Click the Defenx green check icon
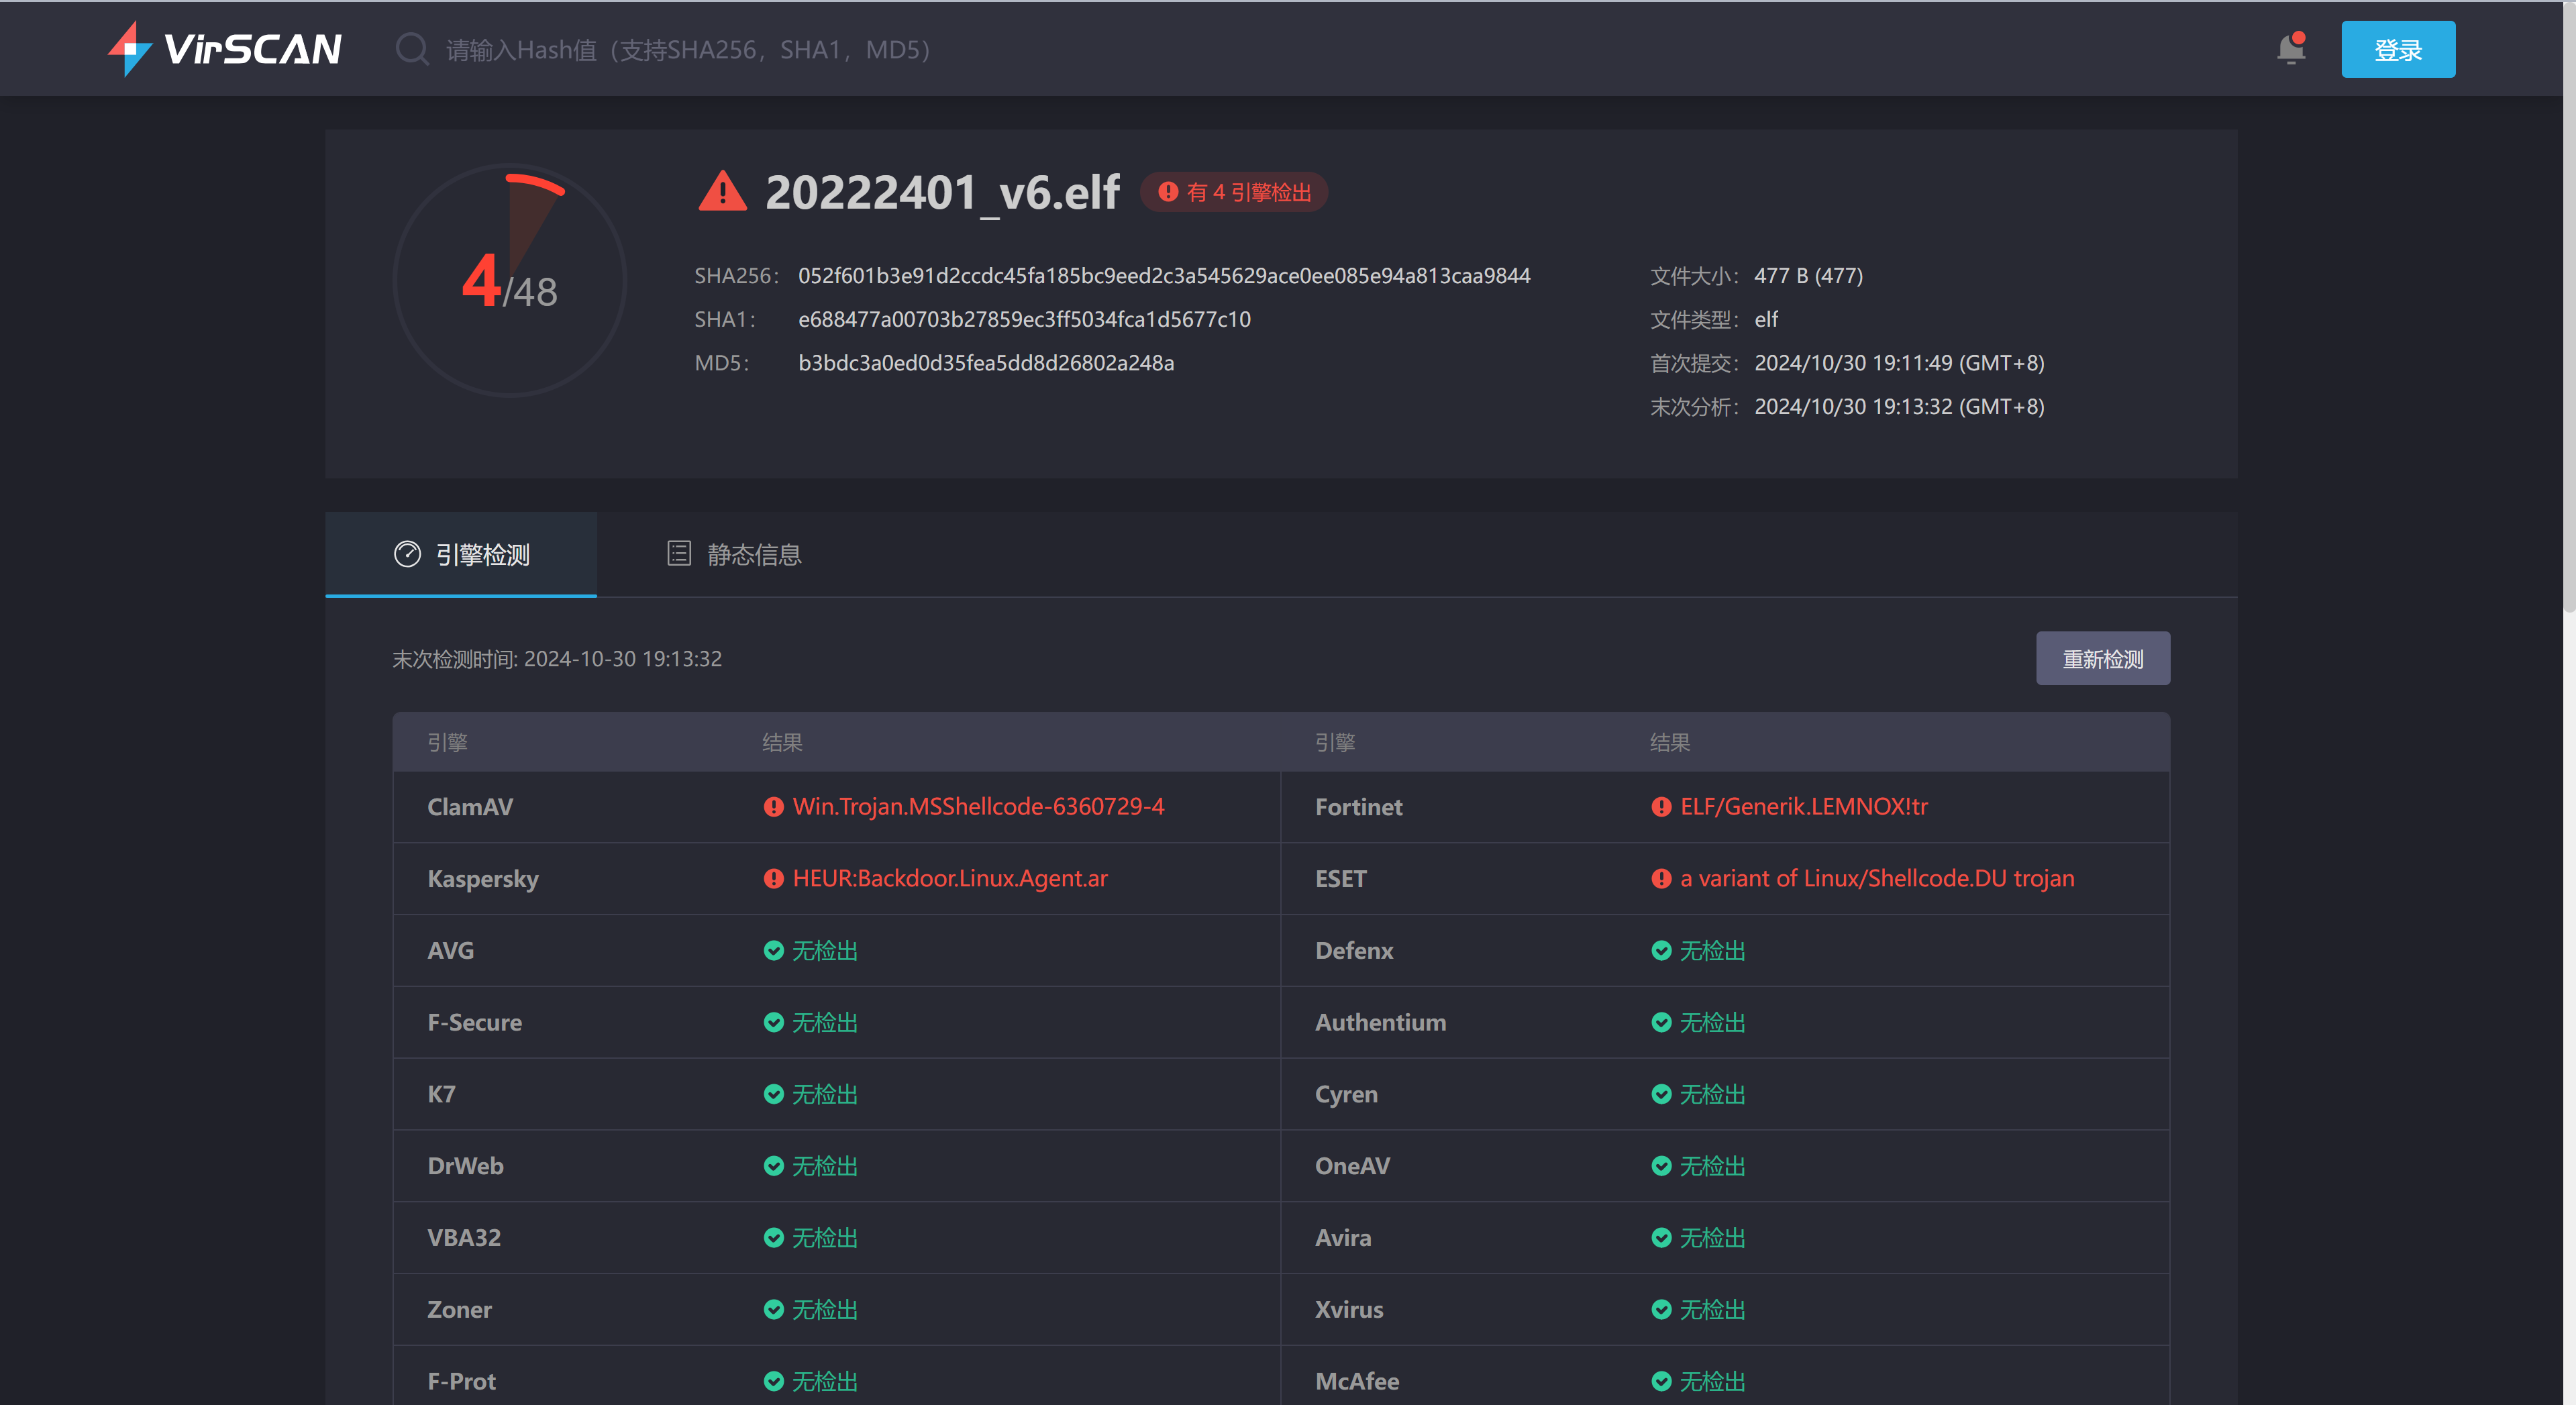Screen dimensions: 2576x1405 1661,951
